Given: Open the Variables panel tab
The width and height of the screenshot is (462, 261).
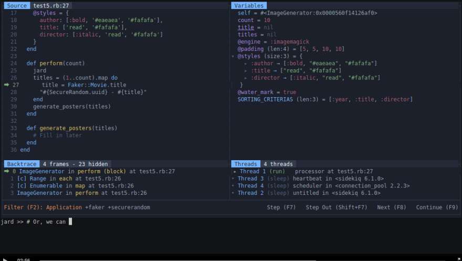Looking at the screenshot, I should (249, 6).
